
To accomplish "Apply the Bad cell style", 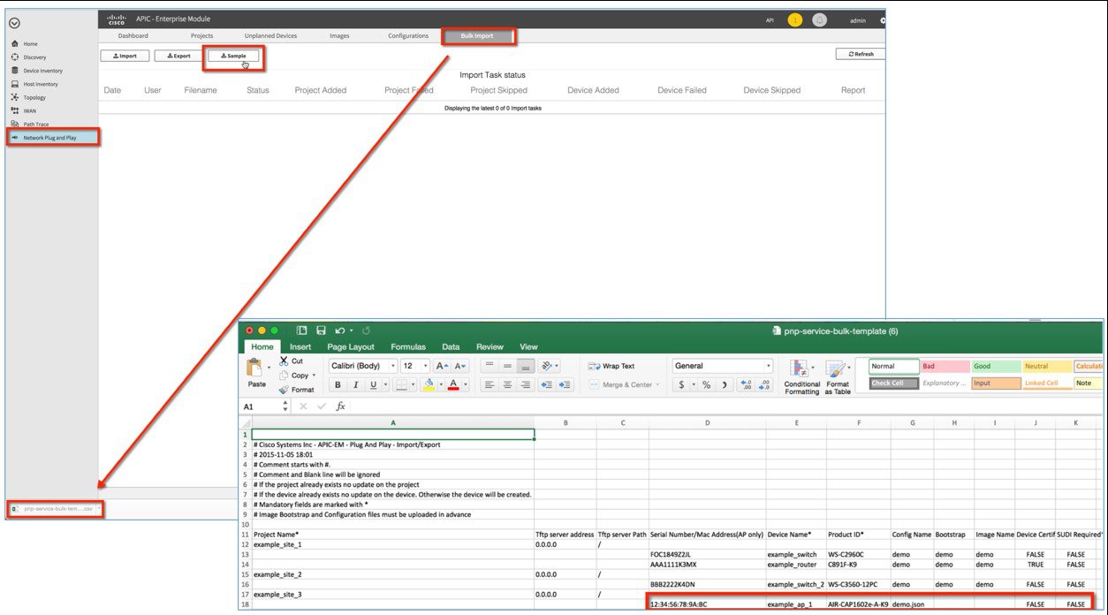I will click(x=945, y=366).
